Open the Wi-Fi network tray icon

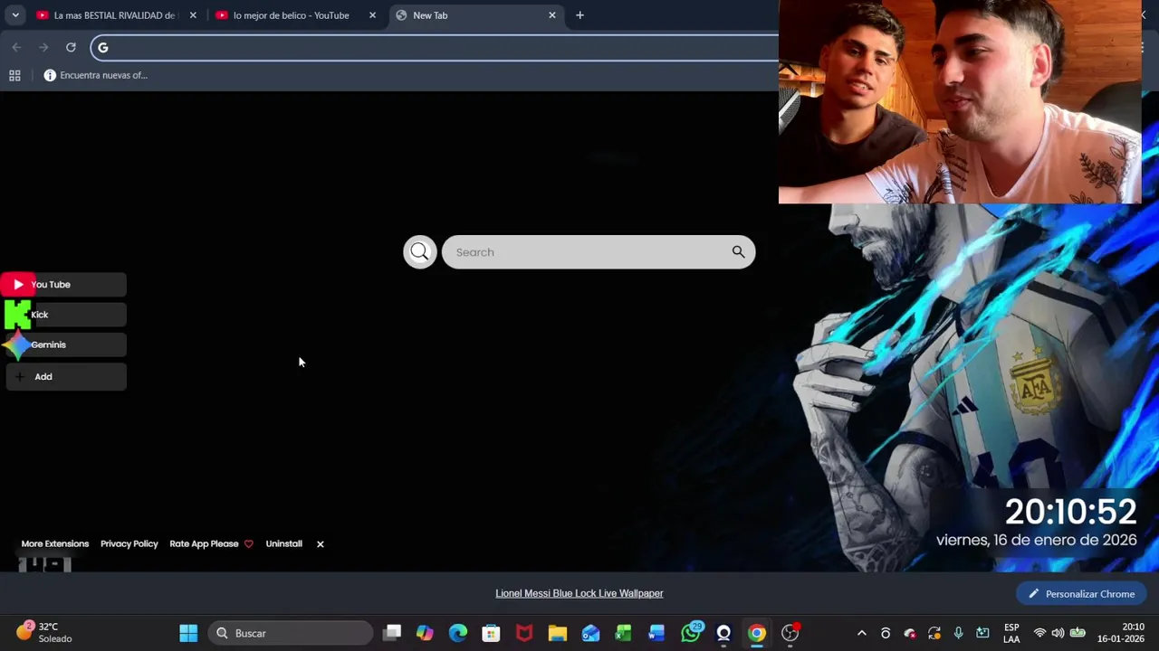pyautogui.click(x=1039, y=633)
